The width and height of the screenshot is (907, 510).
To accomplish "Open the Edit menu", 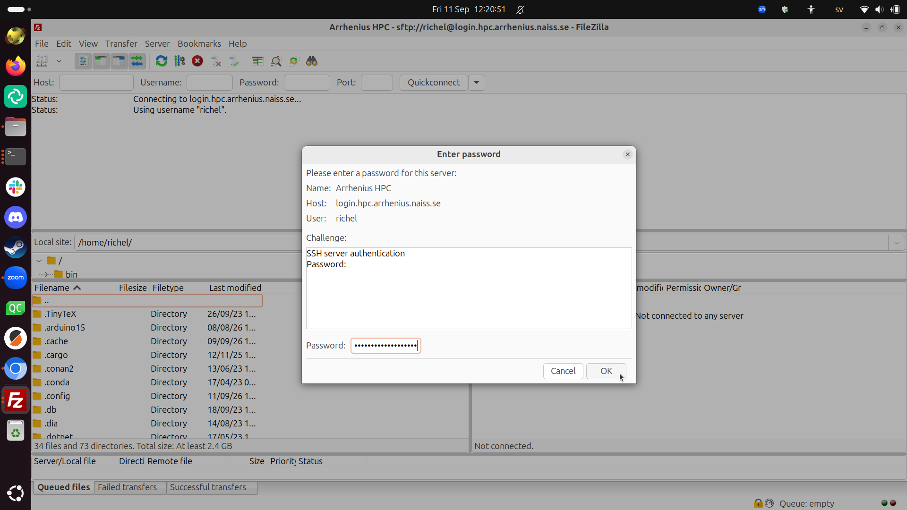I will pos(64,43).
